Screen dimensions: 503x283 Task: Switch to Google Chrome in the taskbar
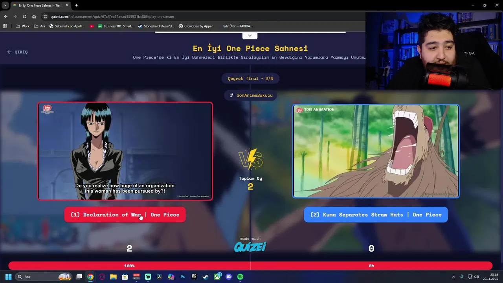[90, 277]
